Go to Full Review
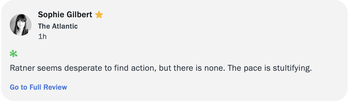This screenshot has height=108, width=352. click(x=38, y=87)
